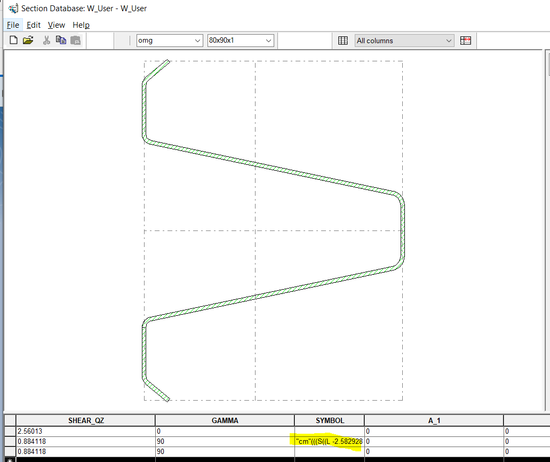Select the highlighted SYMBOL cell starting with "cm"

pyautogui.click(x=330, y=441)
